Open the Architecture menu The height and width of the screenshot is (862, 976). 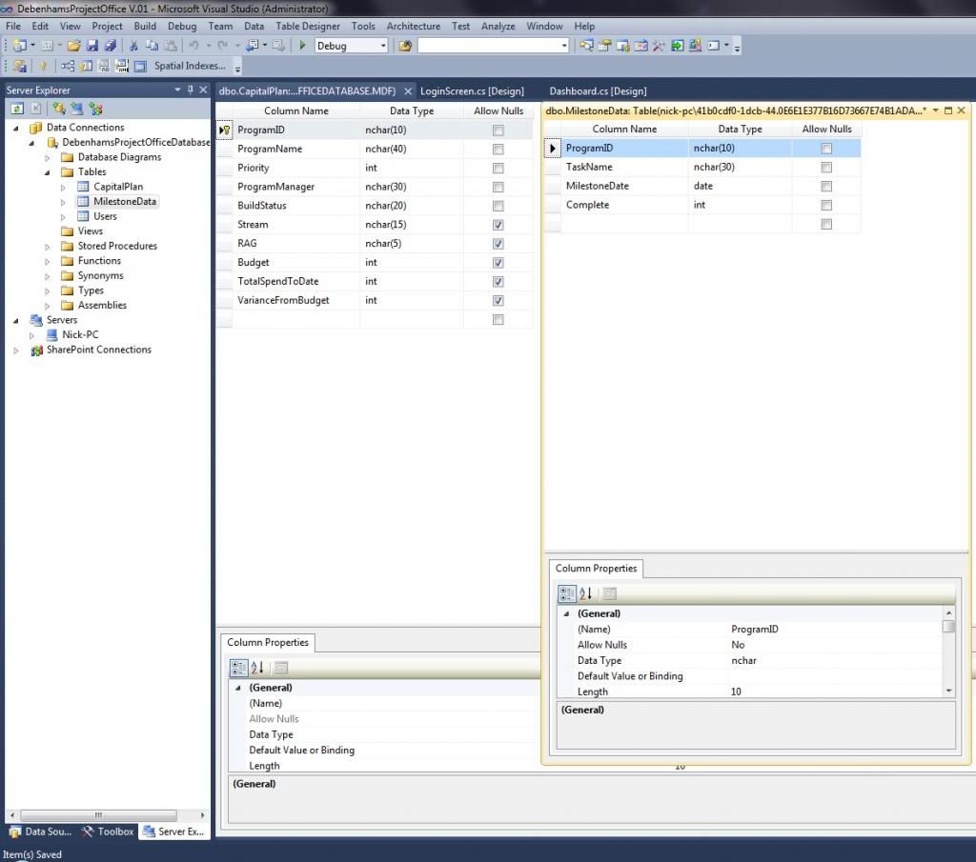(x=414, y=26)
